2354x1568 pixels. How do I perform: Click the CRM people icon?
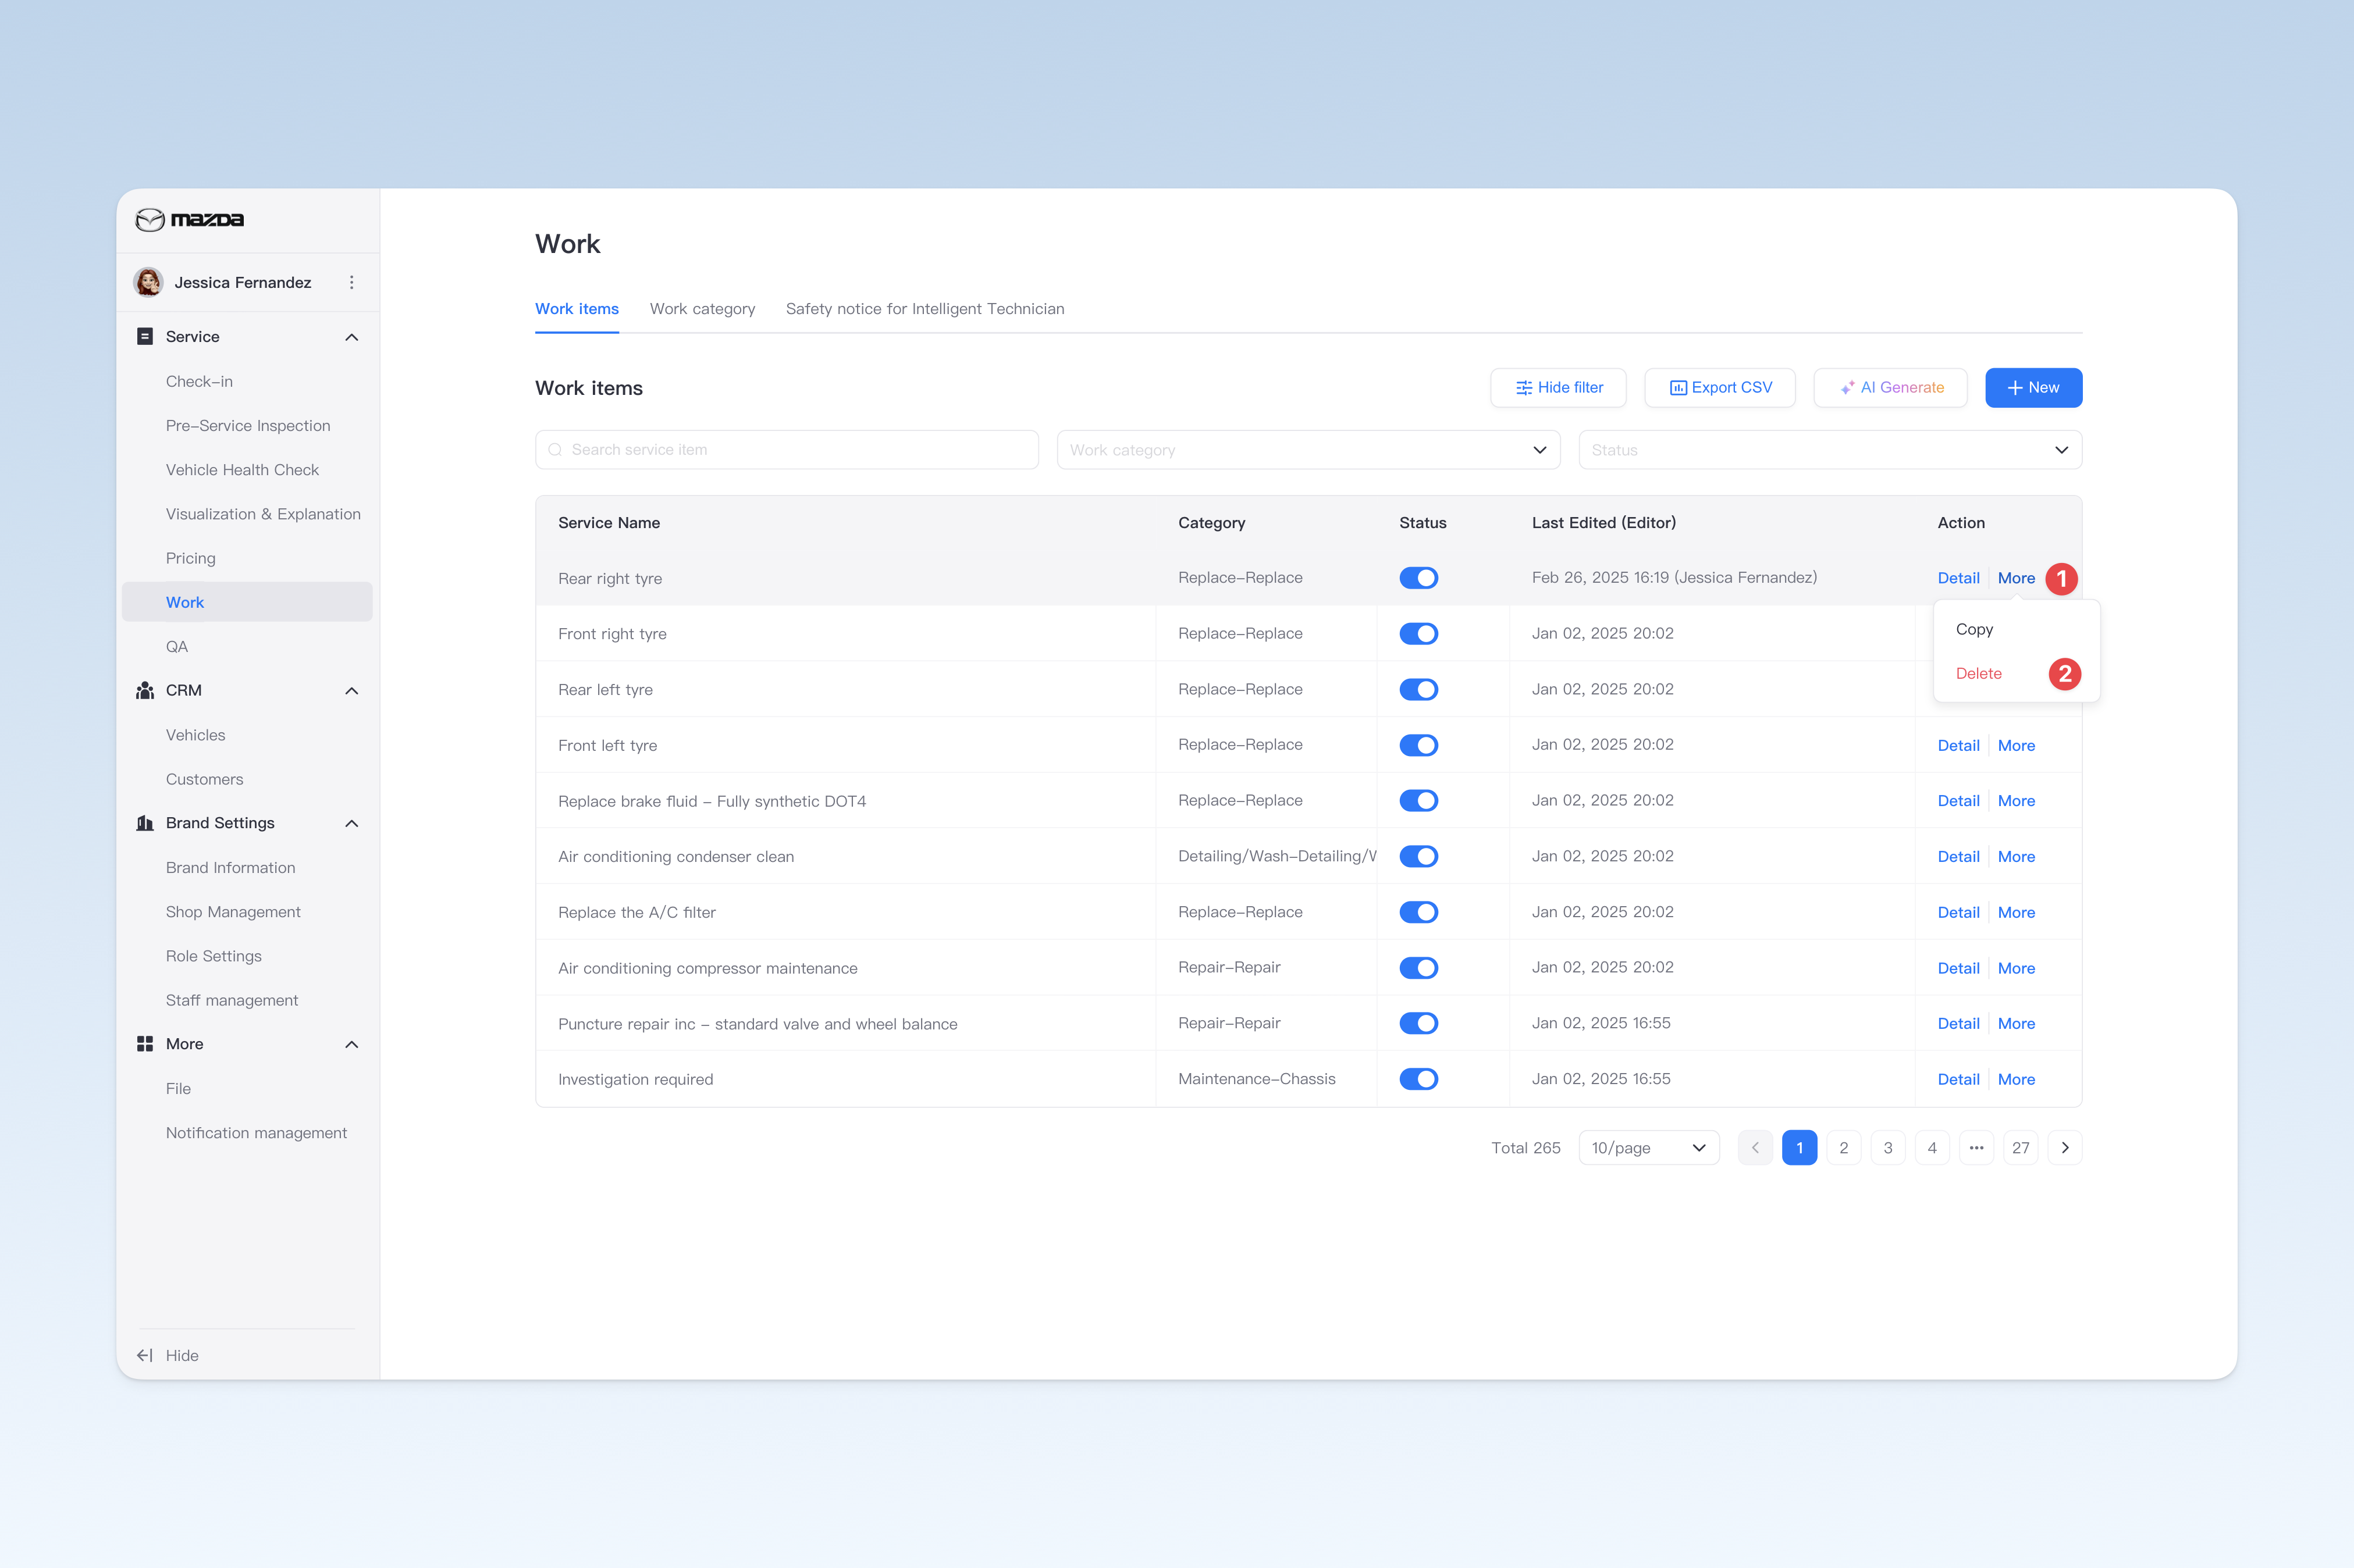145,691
